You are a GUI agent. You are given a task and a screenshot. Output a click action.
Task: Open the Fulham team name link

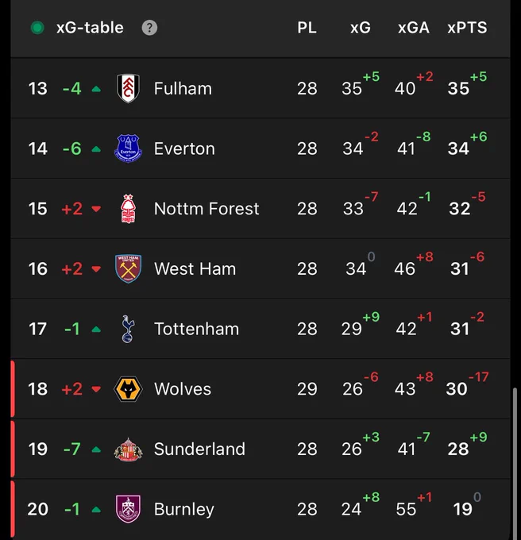click(x=183, y=88)
